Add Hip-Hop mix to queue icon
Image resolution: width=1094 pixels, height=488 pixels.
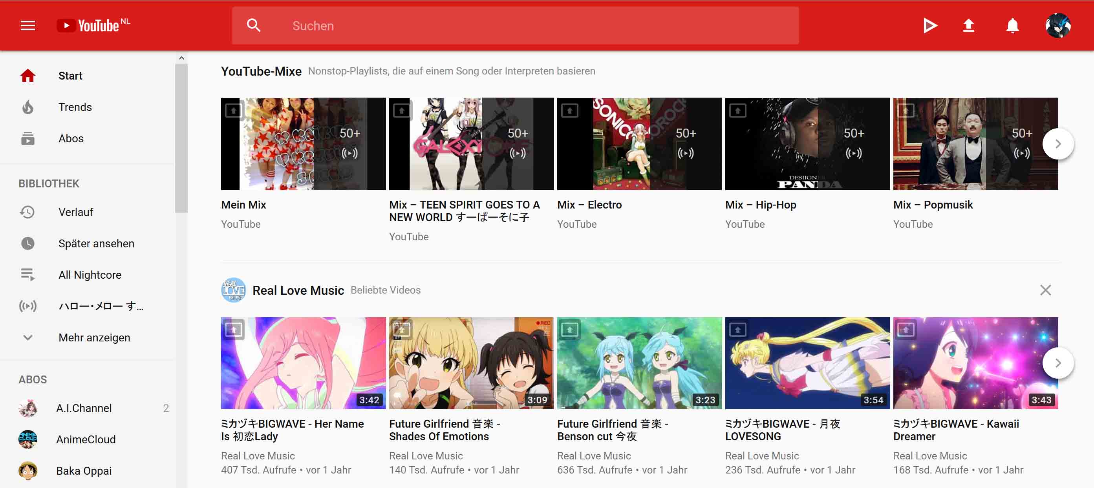click(x=738, y=111)
